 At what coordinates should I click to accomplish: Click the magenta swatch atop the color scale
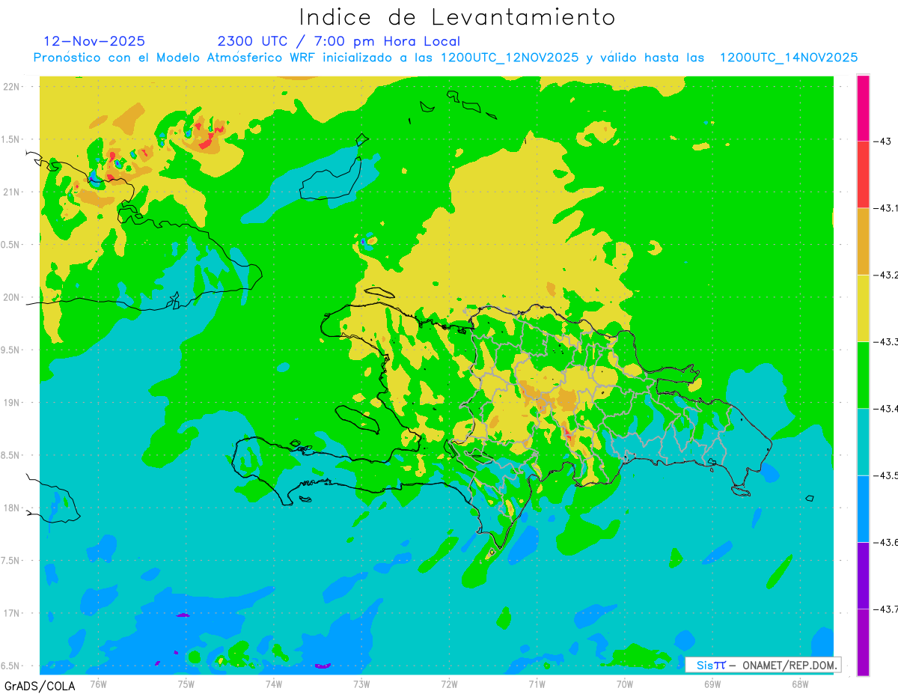click(x=863, y=108)
